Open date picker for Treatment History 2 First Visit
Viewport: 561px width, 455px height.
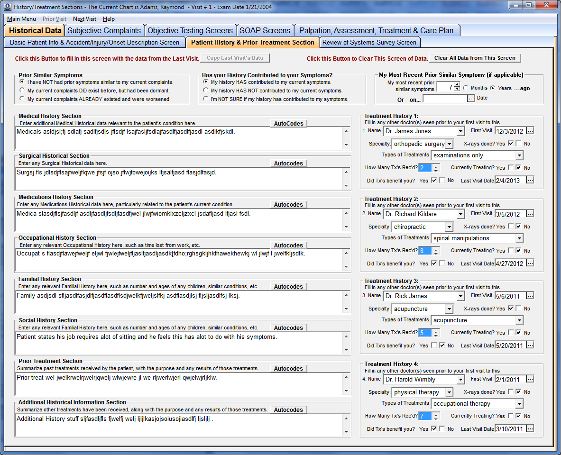pos(530,214)
